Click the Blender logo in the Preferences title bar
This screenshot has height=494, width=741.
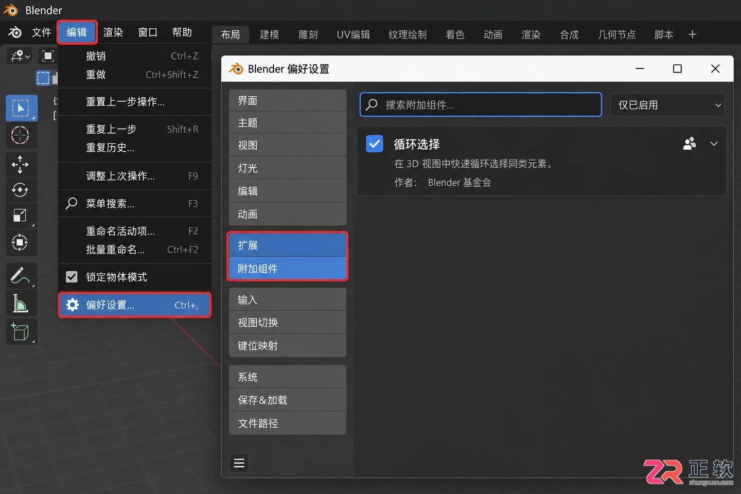(236, 69)
